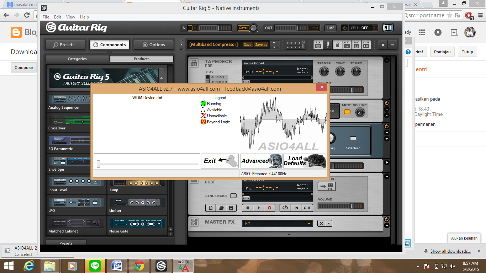Switch to the Options tab
The width and height of the screenshot is (486, 273).
click(x=154, y=45)
